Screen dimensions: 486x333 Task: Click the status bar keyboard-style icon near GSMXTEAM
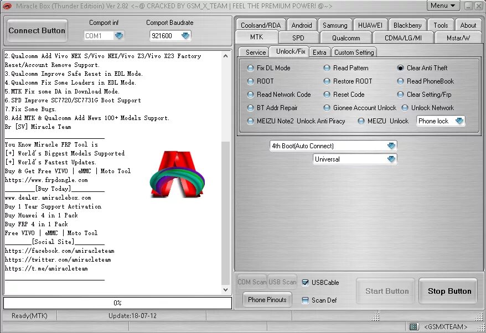click(x=413, y=326)
